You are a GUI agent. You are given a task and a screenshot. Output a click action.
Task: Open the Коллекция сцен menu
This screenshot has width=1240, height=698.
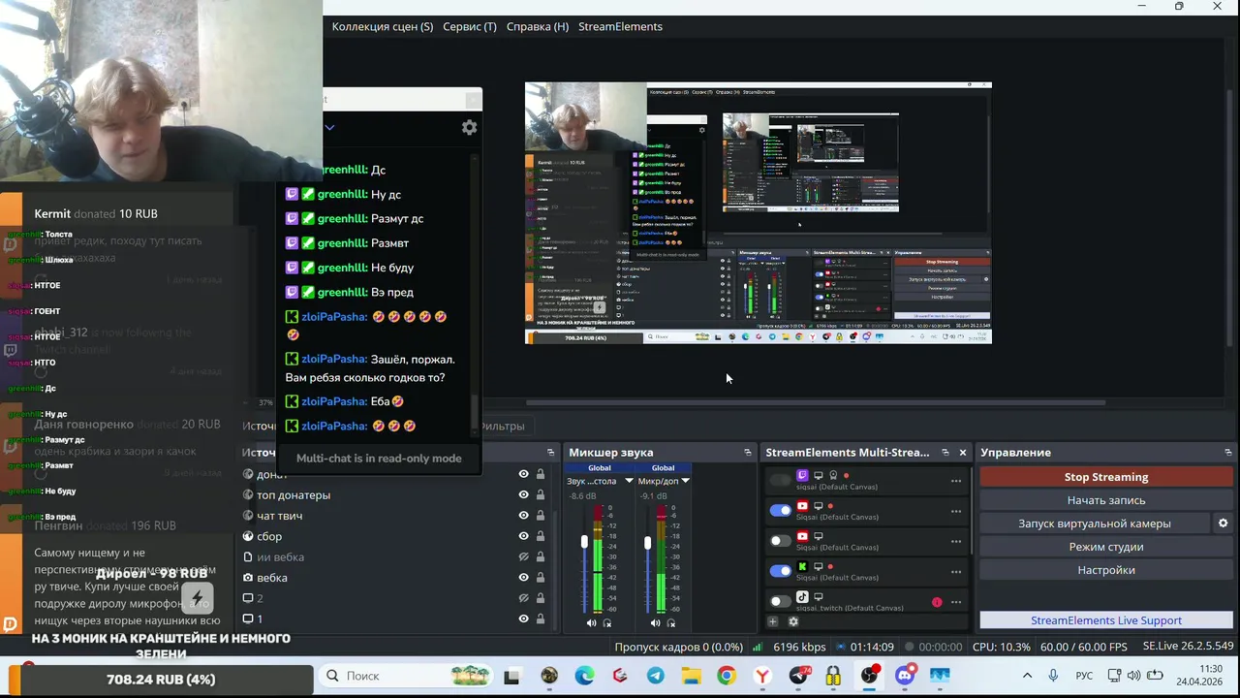click(x=383, y=26)
